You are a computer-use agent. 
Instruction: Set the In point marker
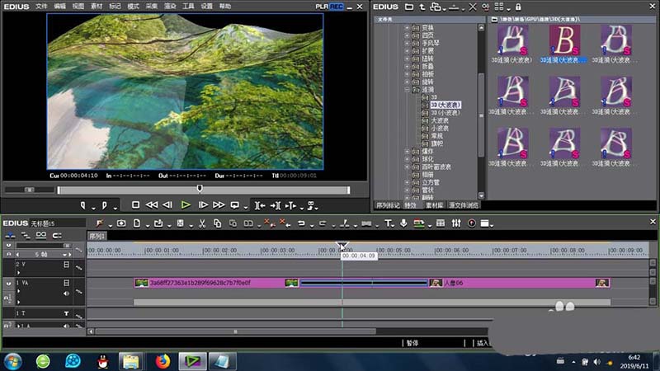tap(83, 205)
